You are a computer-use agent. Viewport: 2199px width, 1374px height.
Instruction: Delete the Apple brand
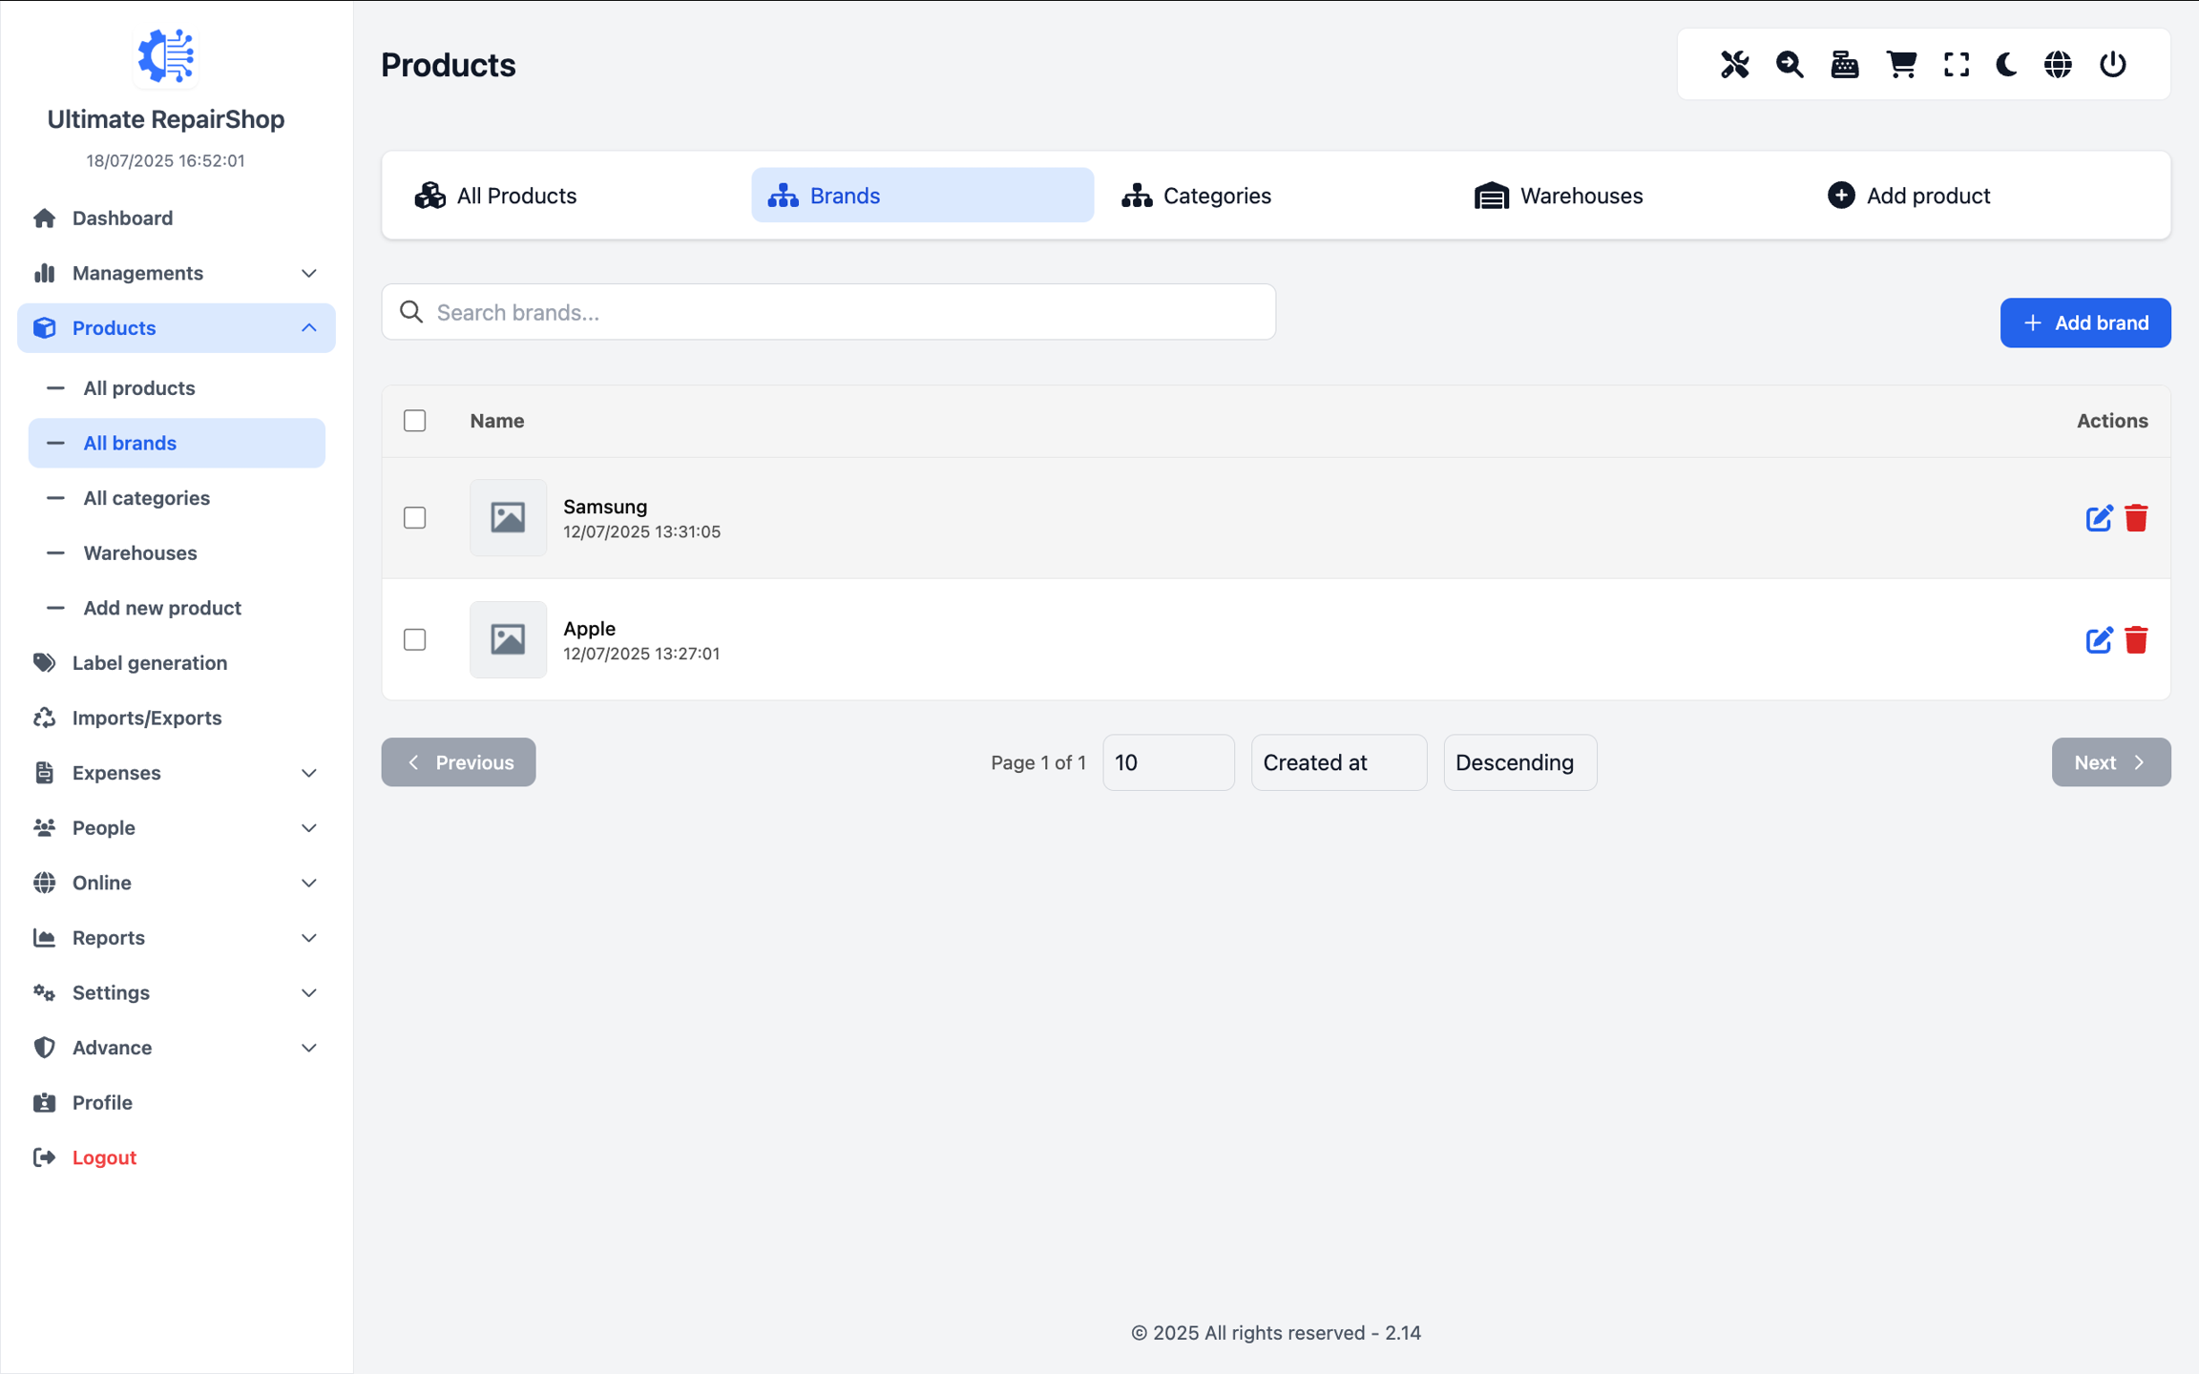click(2136, 639)
